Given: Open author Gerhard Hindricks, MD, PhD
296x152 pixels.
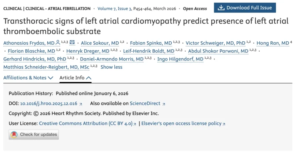Looking at the screenshot, I should point(34,59).
